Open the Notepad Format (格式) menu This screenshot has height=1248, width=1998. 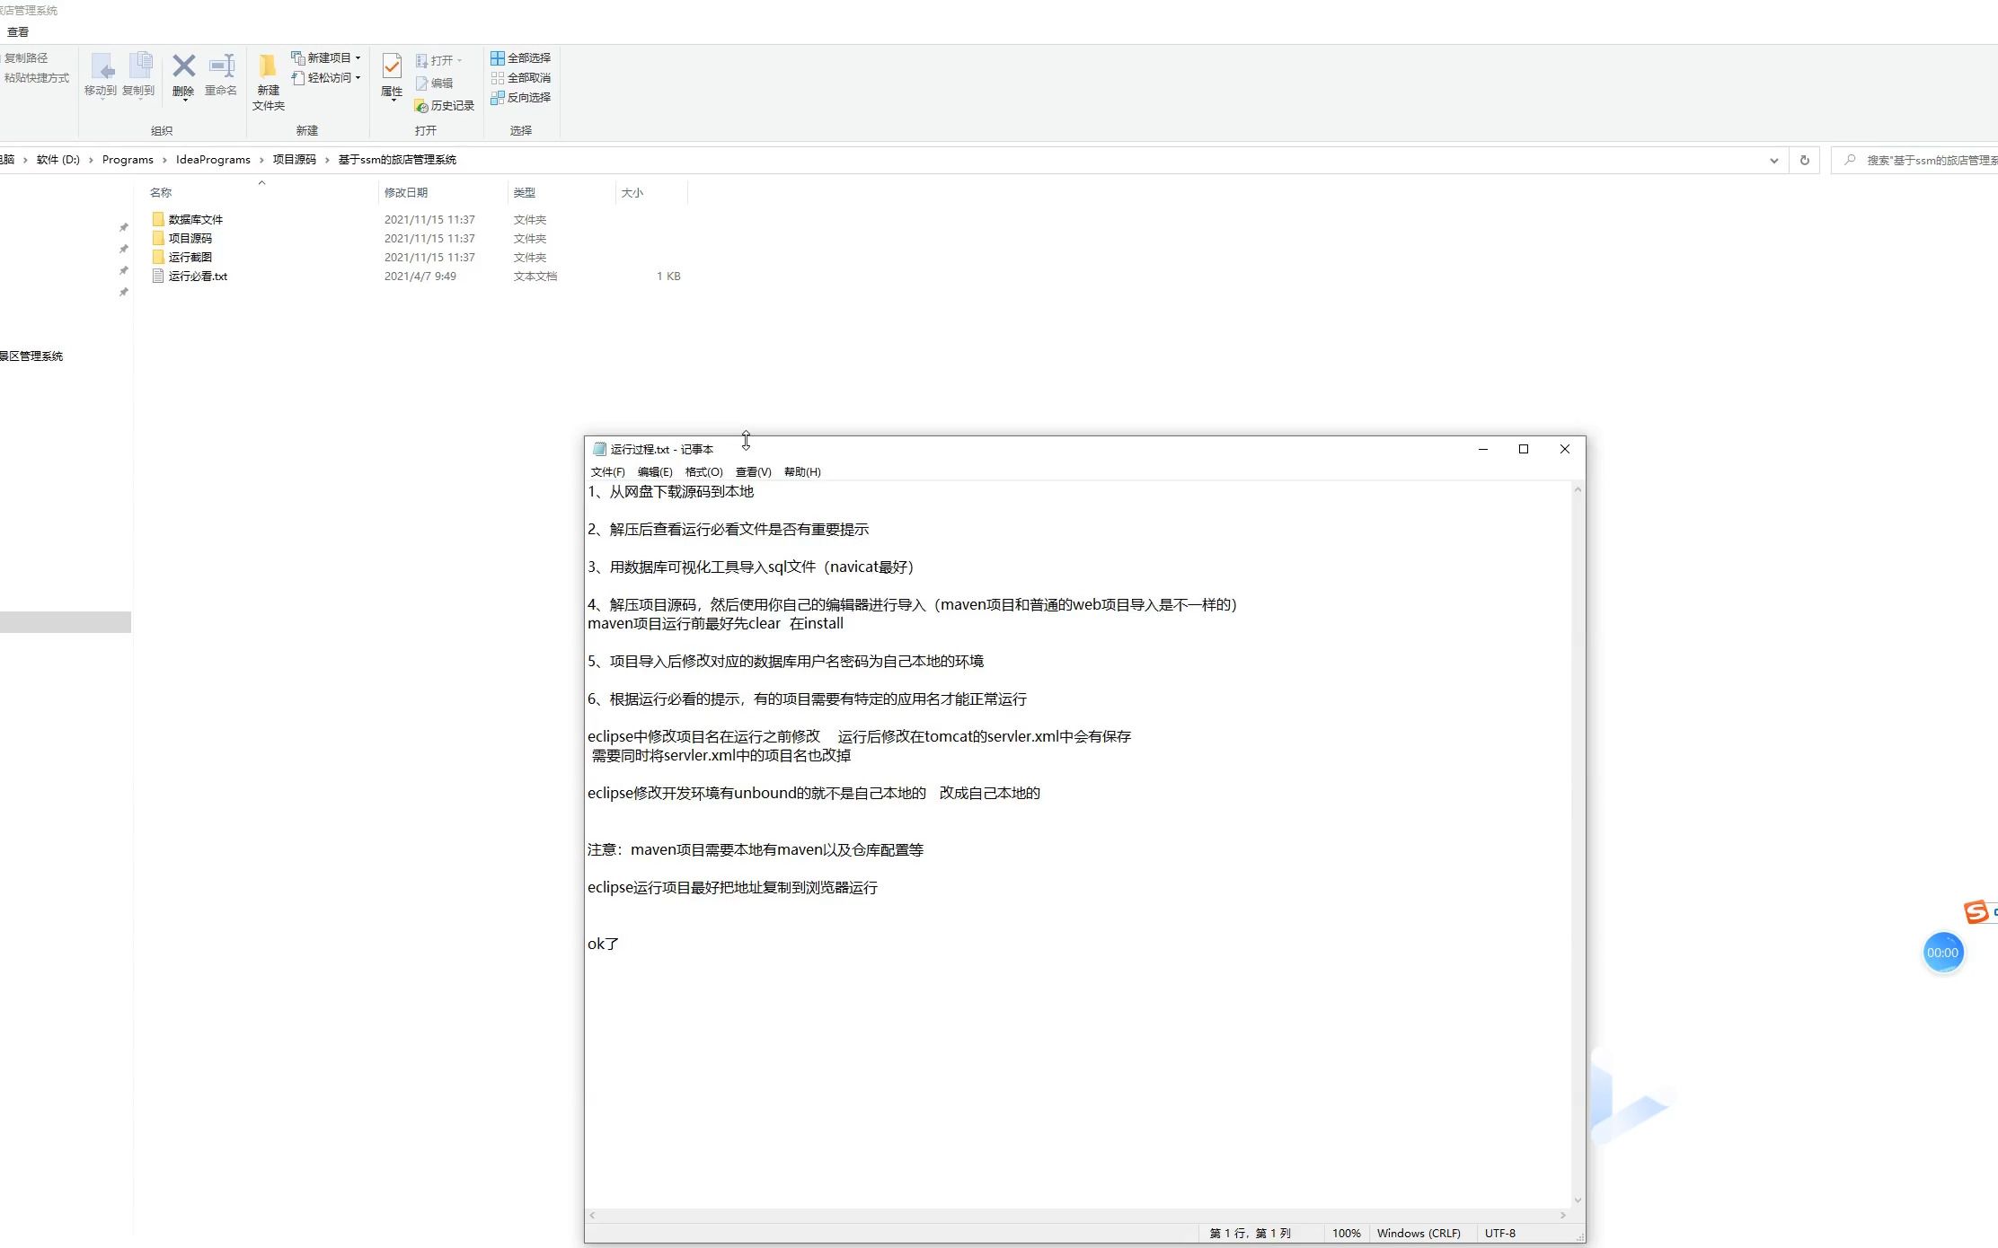tap(703, 471)
